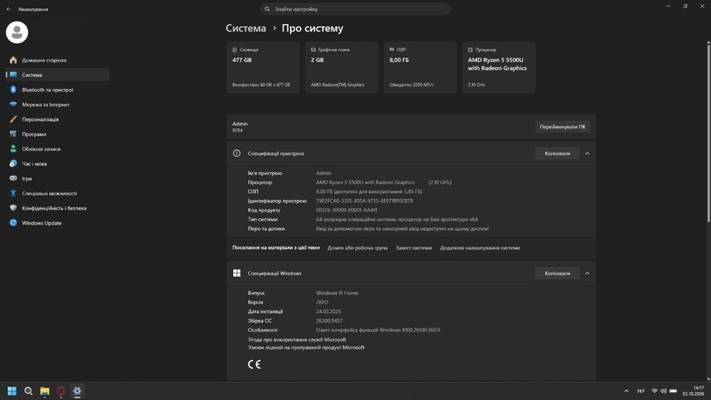Open Облікові записи settings
711x400 pixels.
pos(58,148)
